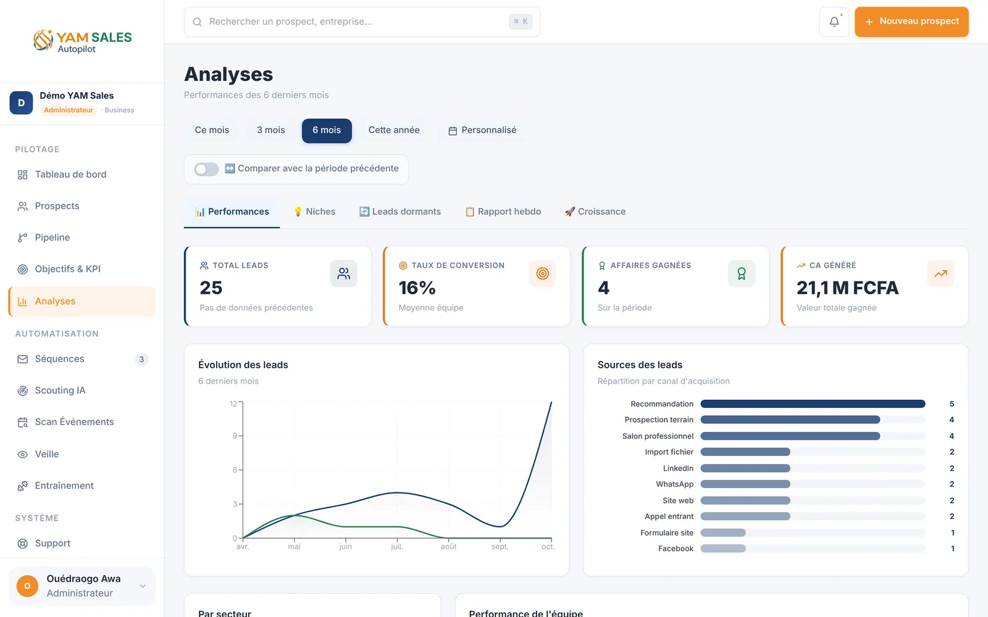The image size is (988, 617).
Task: Select the Cette année period
Action: [x=394, y=130]
